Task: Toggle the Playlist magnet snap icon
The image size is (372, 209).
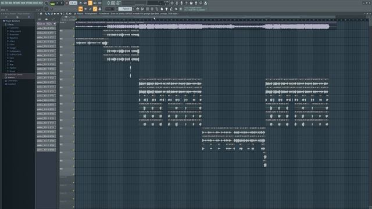Action: pos(41,14)
